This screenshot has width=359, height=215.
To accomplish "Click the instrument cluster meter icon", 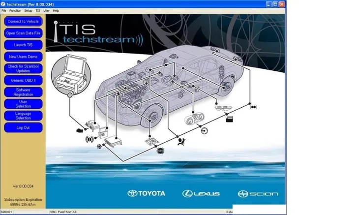I will [194, 119].
